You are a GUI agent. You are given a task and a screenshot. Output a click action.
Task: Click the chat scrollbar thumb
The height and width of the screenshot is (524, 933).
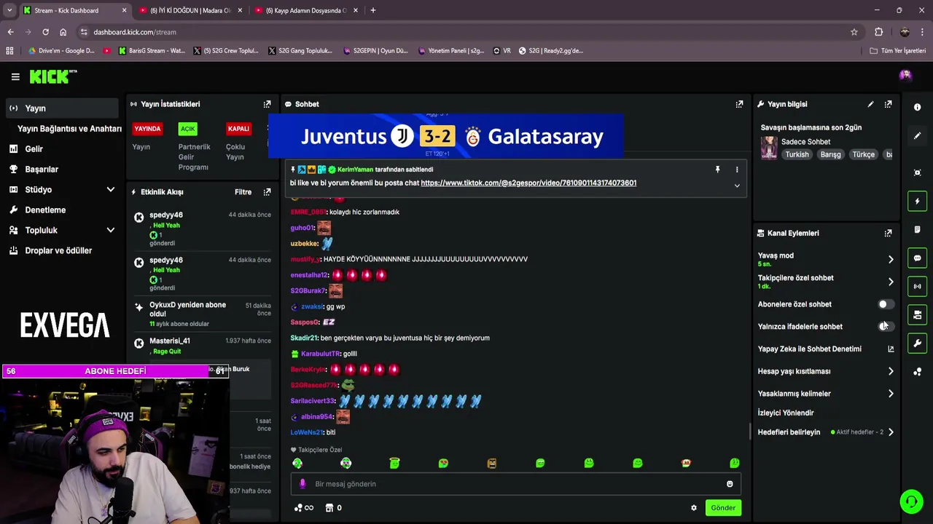click(750, 432)
